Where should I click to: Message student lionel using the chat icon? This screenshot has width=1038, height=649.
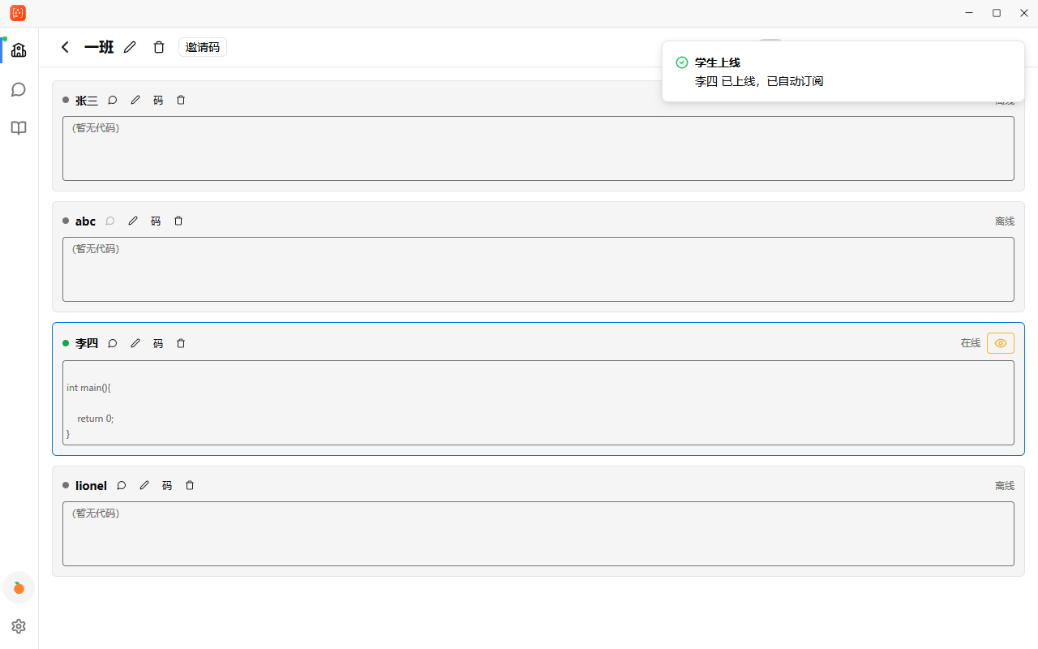click(x=122, y=485)
